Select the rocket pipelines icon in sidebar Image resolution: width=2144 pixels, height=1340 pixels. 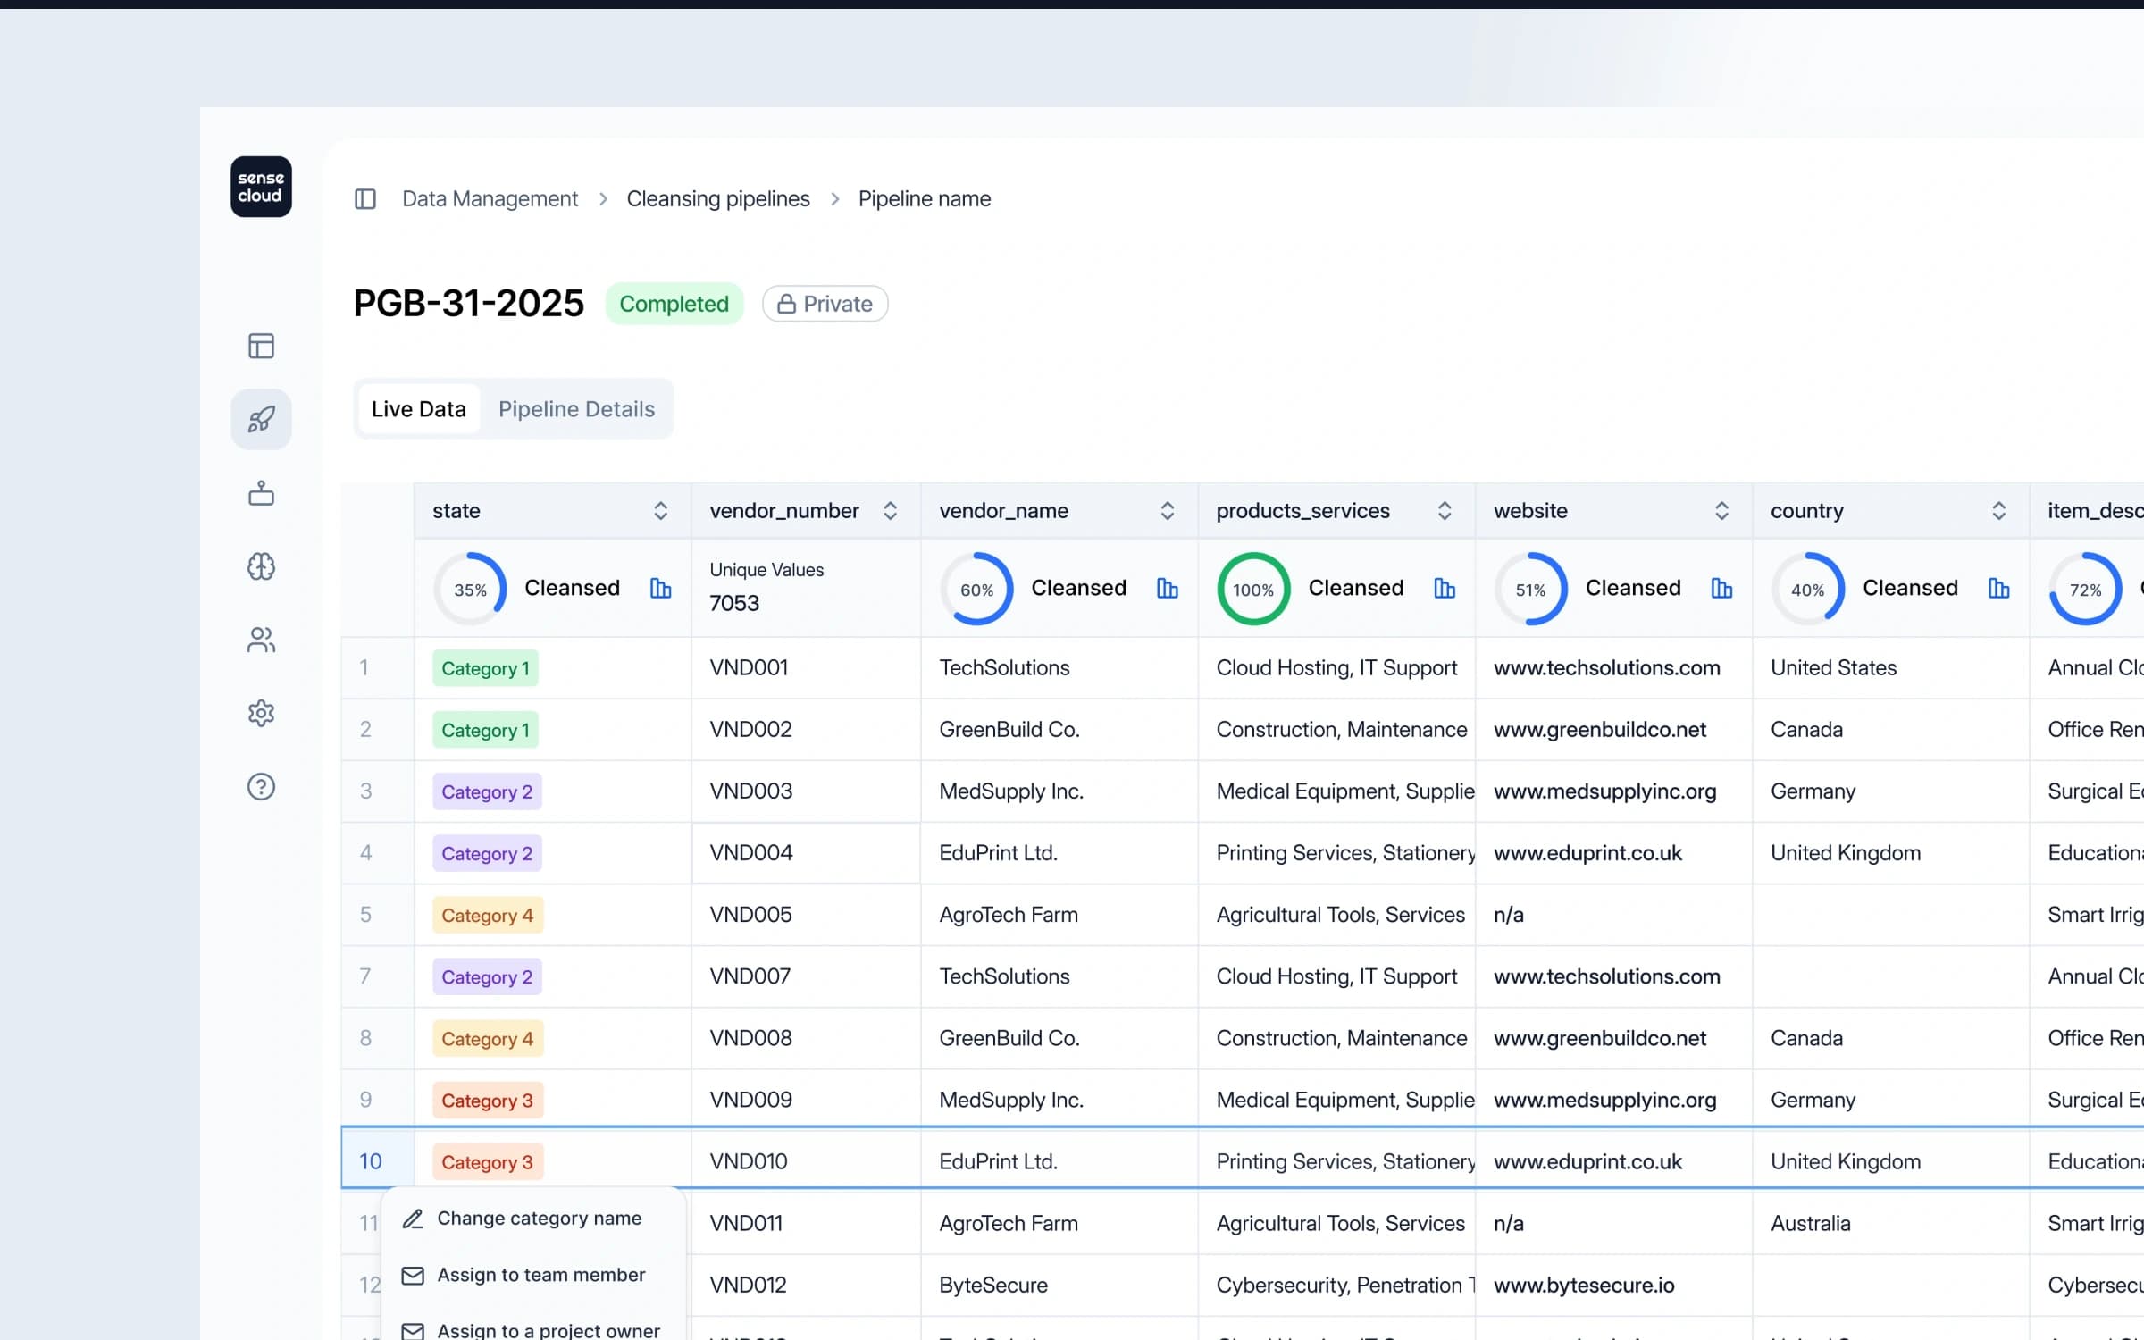(261, 419)
